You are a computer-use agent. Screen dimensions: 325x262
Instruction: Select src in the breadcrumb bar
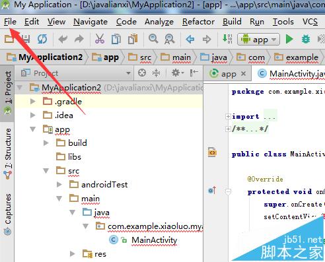pyautogui.click(x=139, y=57)
